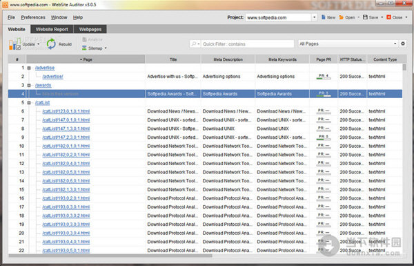Click the green Rebuild arrows icon
The height and width of the screenshot is (266, 414).
[x=51, y=44]
